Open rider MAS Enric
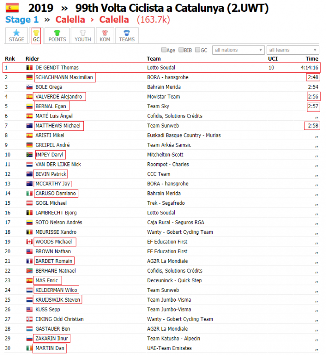The height and width of the screenshot is (355, 326). pos(47,280)
